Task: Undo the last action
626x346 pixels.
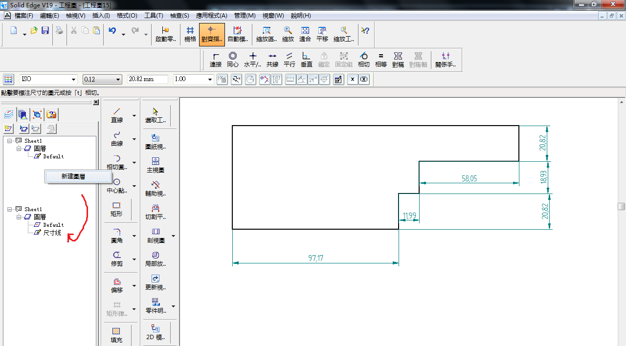Action: [x=112, y=31]
